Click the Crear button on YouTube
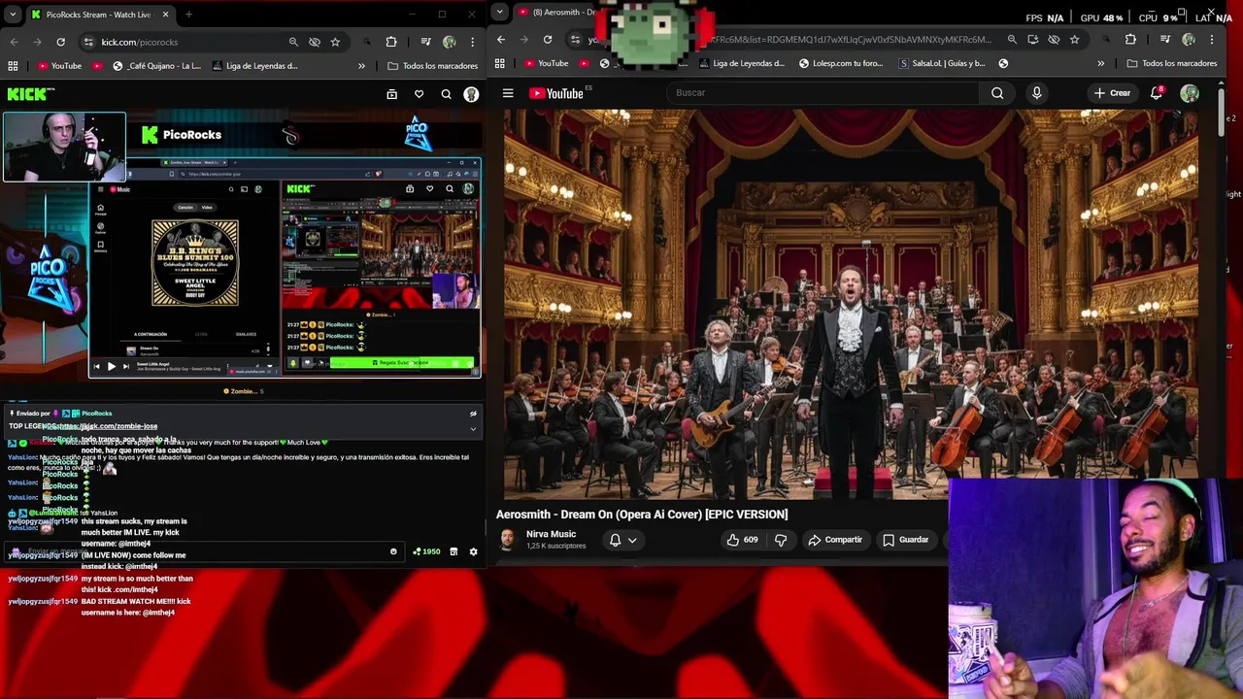 click(1112, 93)
